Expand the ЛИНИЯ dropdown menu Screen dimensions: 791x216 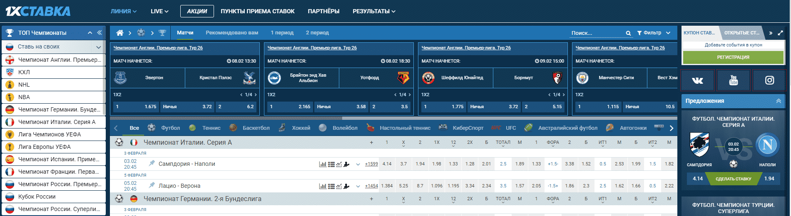pyautogui.click(x=124, y=11)
